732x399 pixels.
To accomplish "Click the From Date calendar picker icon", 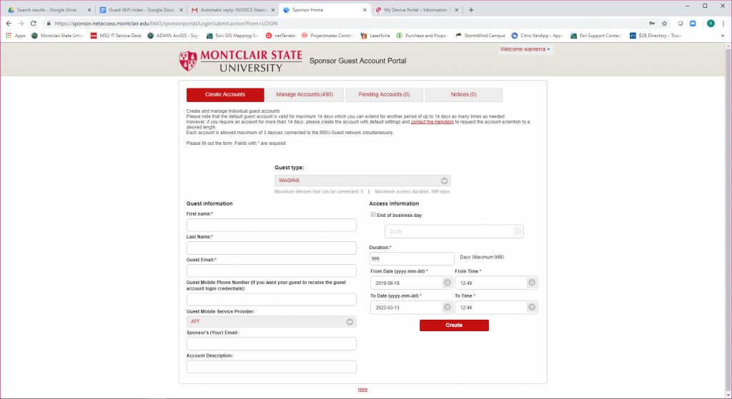I will click(x=447, y=283).
